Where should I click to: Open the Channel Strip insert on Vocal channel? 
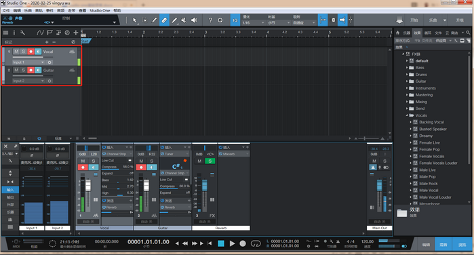click(117, 154)
